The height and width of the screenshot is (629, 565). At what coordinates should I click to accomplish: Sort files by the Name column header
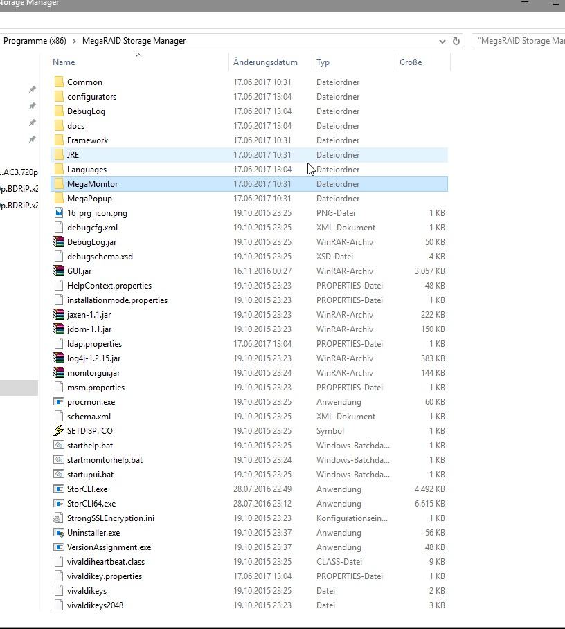point(141,62)
